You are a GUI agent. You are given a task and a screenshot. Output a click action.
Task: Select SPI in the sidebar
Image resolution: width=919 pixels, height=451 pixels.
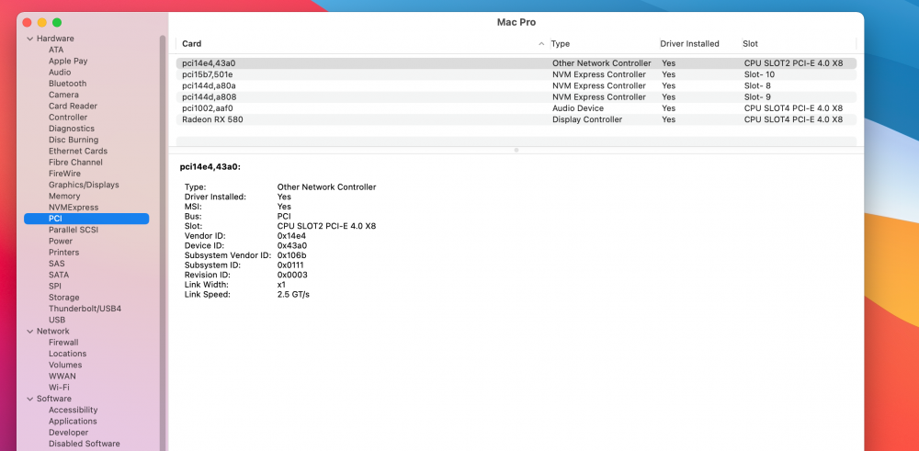55,286
